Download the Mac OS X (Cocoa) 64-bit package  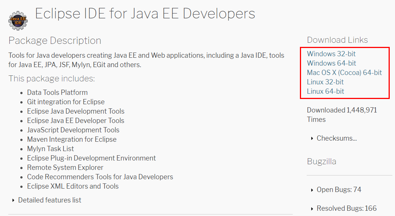click(344, 73)
